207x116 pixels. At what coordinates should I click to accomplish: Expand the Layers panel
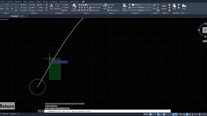coord(86,13)
